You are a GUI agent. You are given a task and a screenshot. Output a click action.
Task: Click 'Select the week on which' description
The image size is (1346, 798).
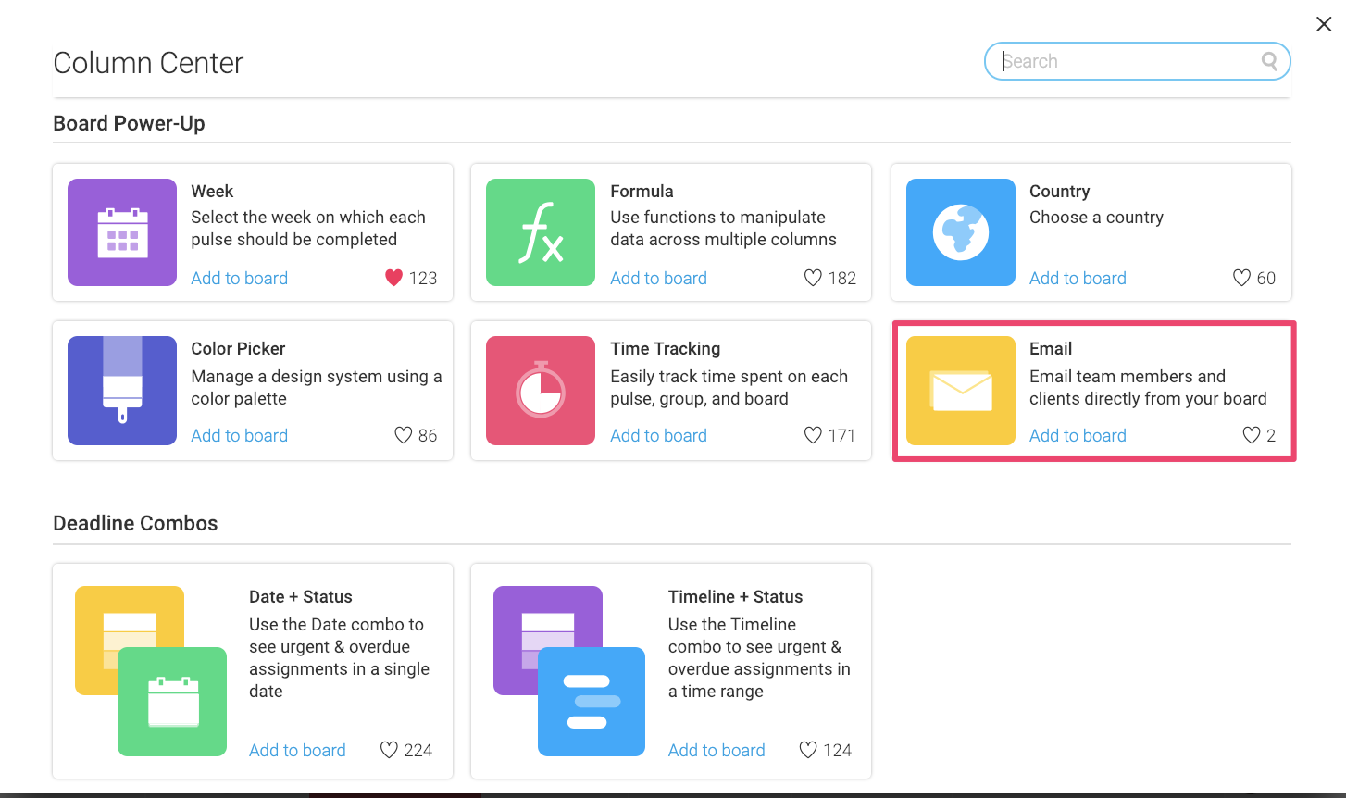click(307, 228)
